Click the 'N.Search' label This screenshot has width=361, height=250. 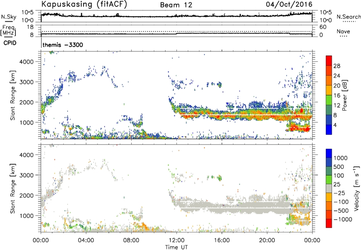coord(348,17)
